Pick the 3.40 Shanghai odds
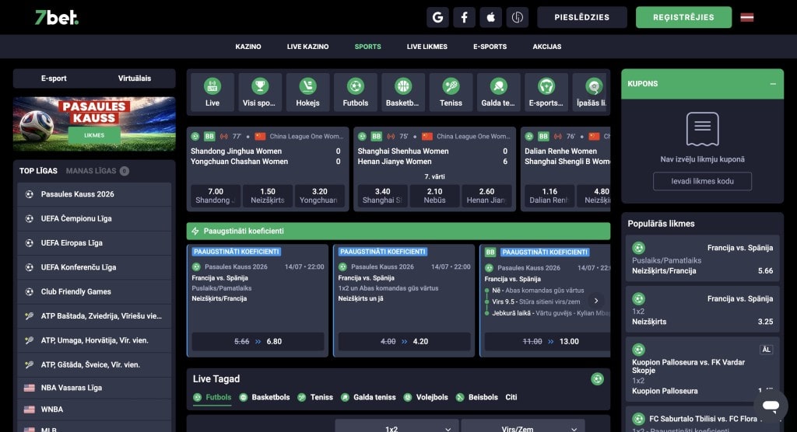797x432 pixels. click(382, 196)
